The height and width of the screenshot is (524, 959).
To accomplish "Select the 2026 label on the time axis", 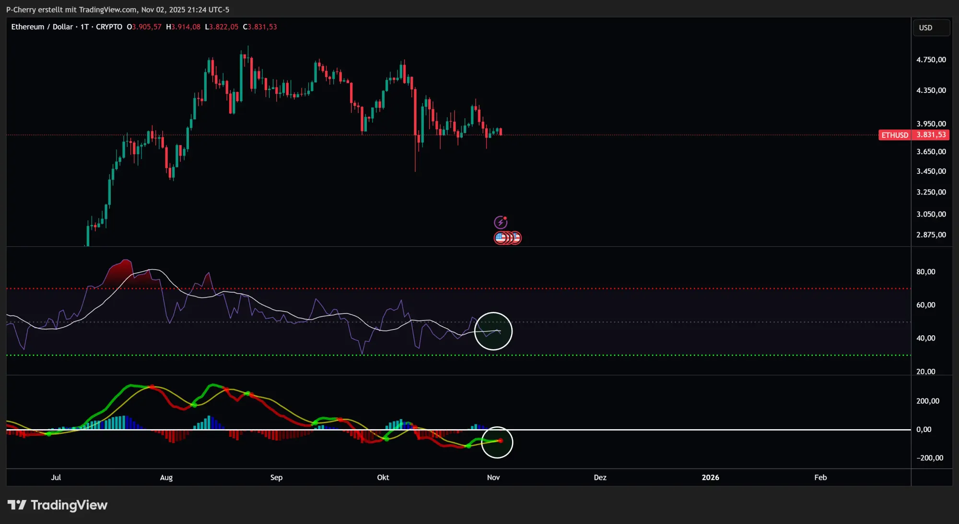I will (711, 478).
